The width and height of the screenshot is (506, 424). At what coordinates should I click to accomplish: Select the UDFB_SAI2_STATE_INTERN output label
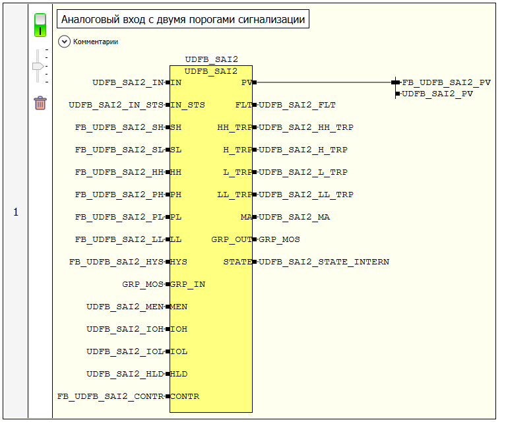(323, 262)
